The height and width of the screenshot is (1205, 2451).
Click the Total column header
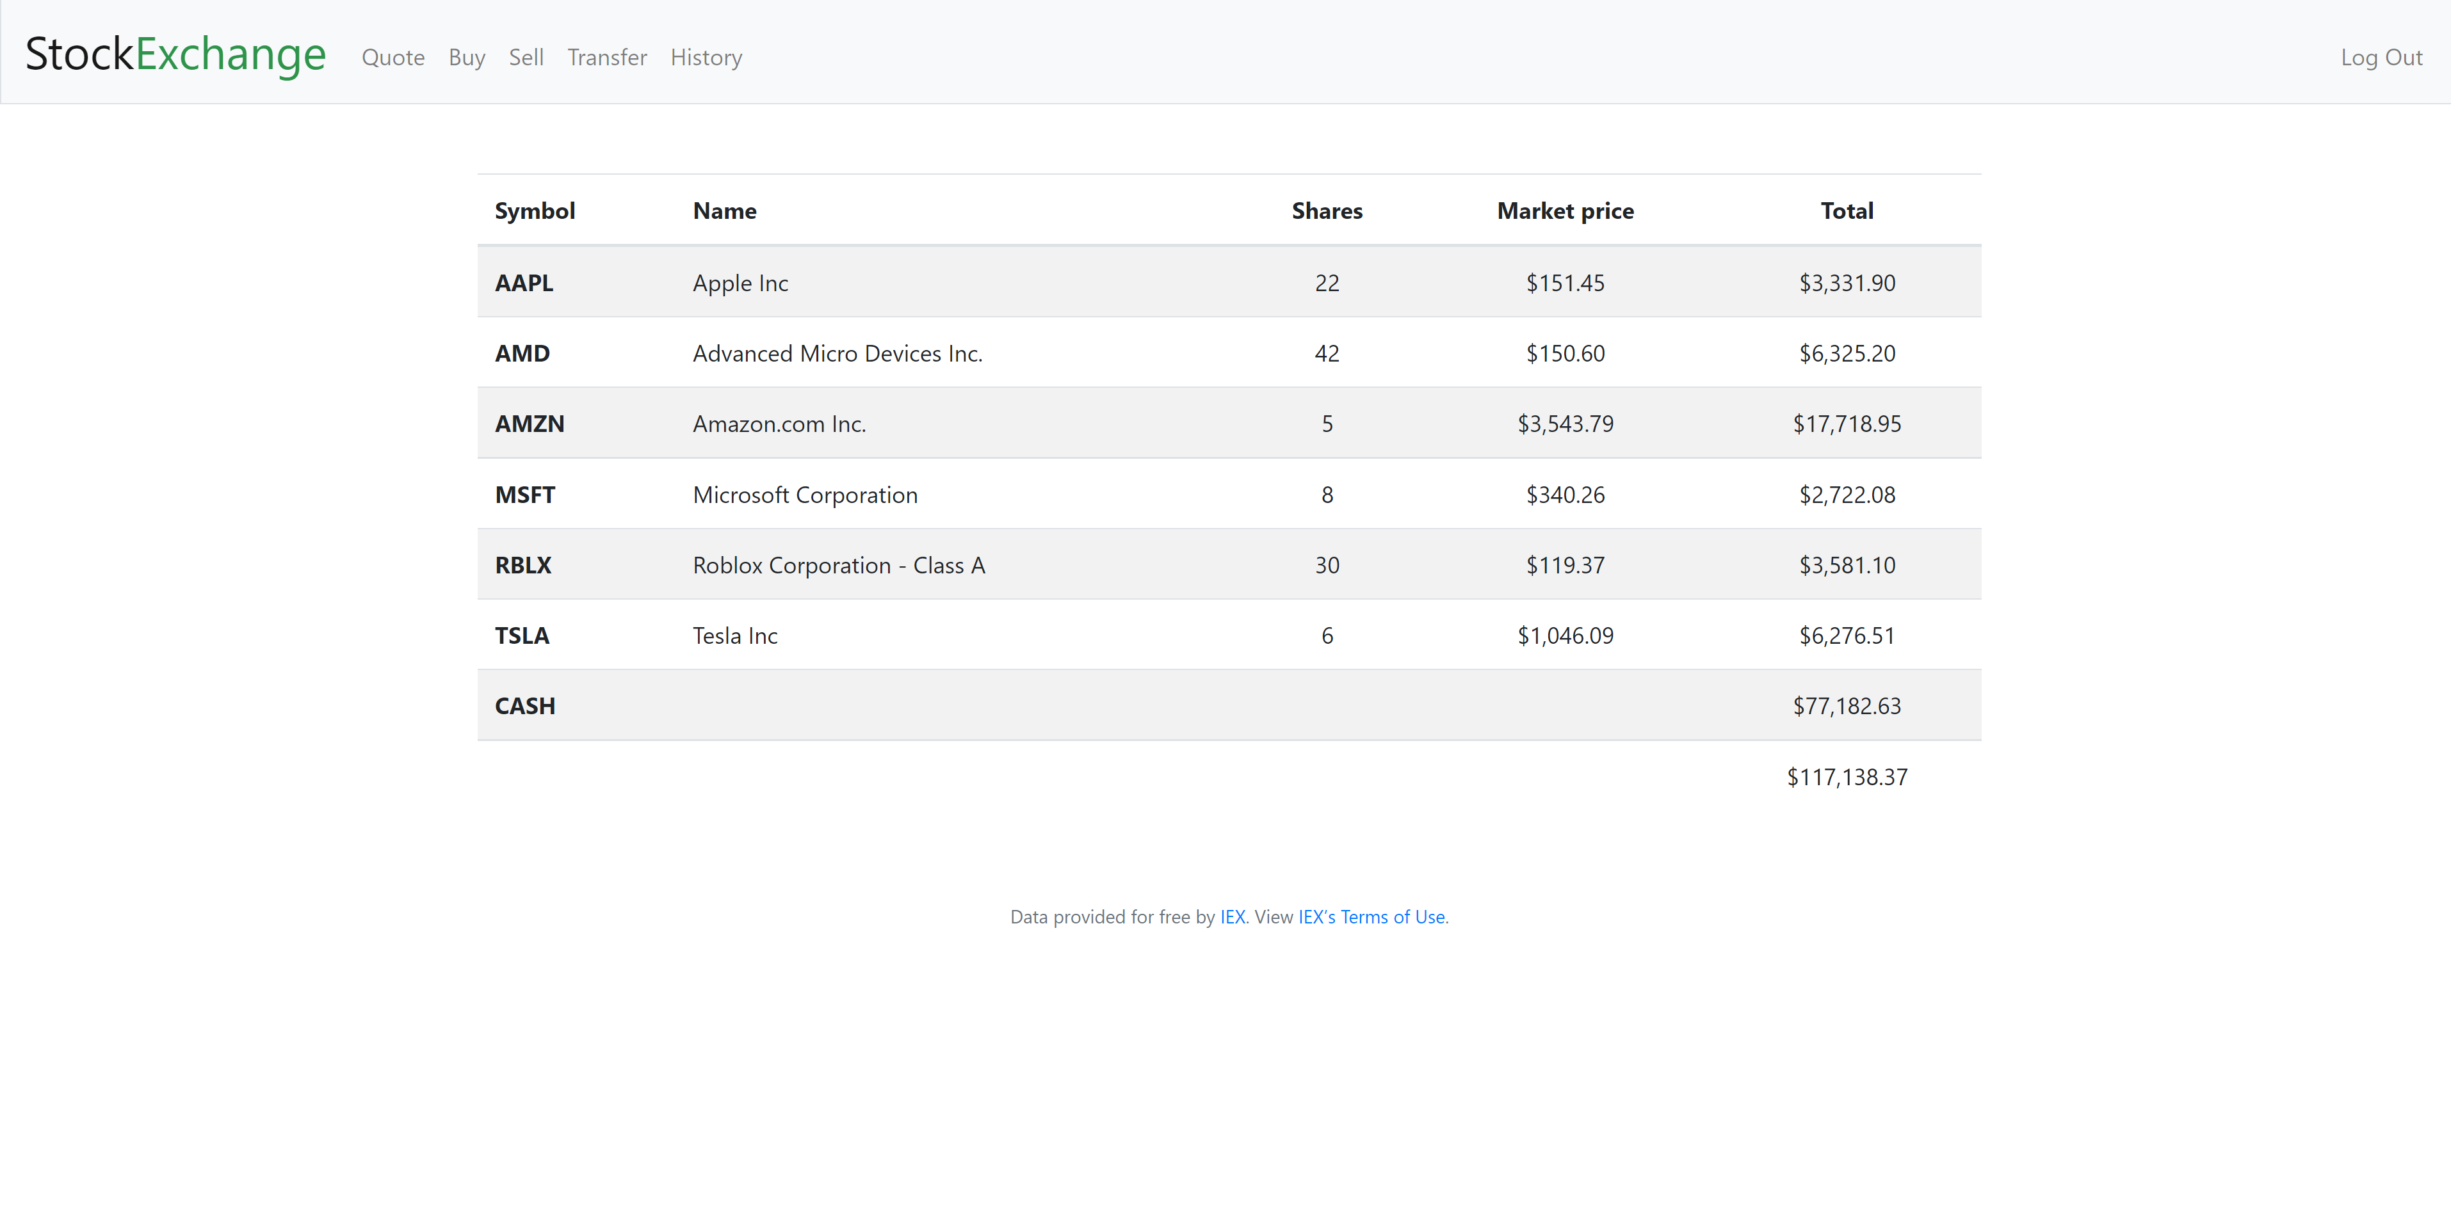click(1847, 211)
